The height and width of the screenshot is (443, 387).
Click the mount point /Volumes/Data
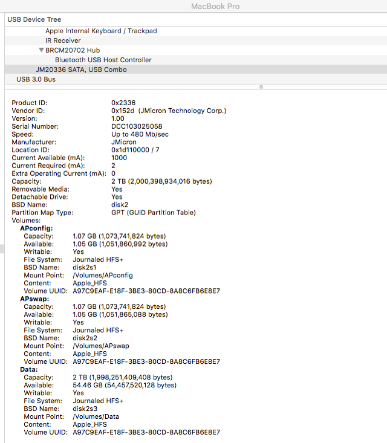(96, 416)
